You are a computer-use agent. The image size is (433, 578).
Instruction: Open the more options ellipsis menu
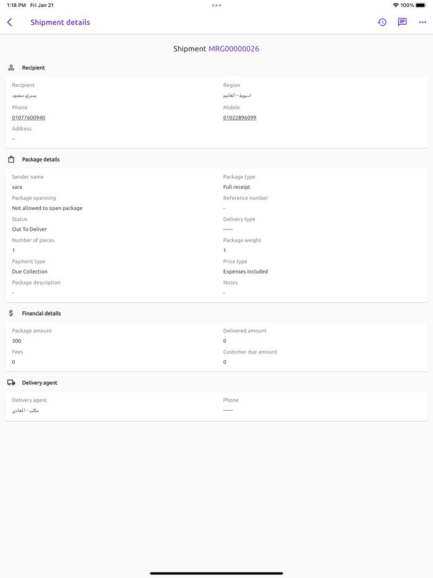coord(422,22)
